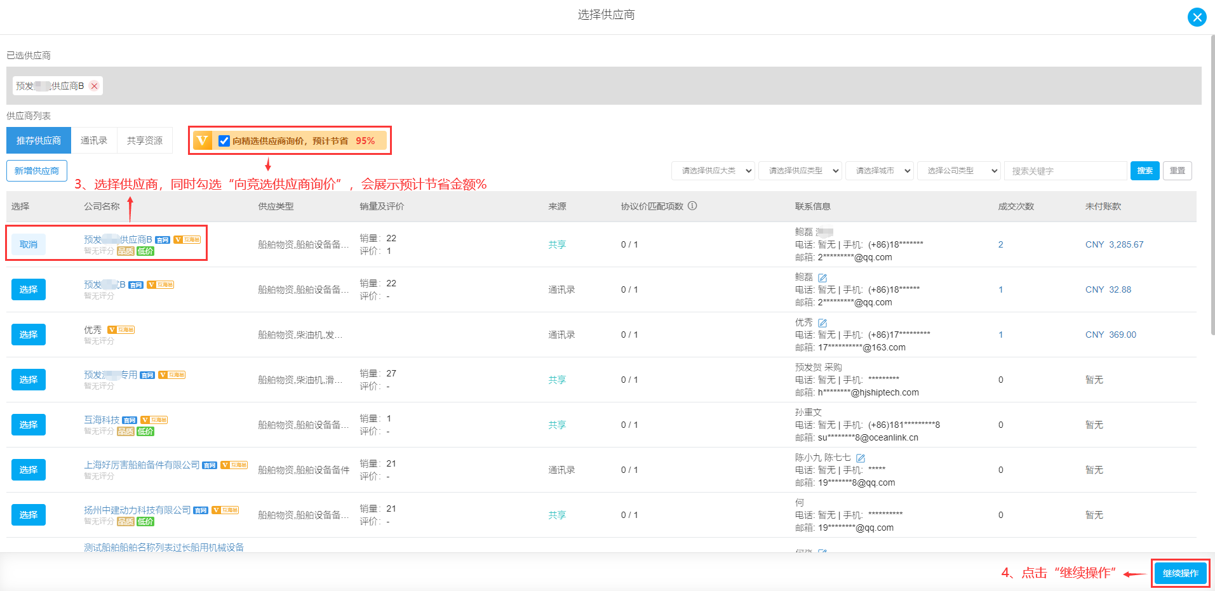The image size is (1215, 591).
Task: Click unpaid amount CNY 369.00
Action: click(x=1111, y=335)
